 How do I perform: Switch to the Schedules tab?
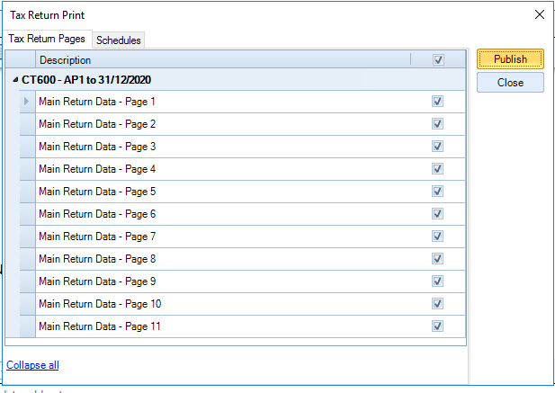click(x=118, y=40)
